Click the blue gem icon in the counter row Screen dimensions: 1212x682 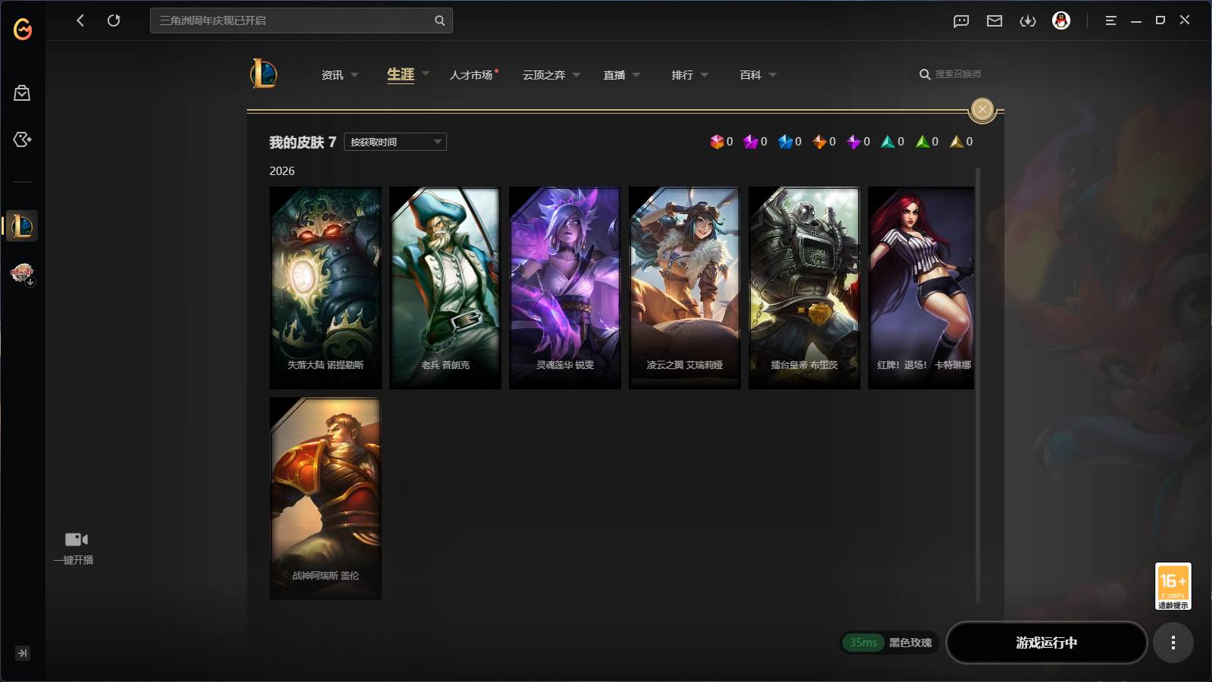785,142
